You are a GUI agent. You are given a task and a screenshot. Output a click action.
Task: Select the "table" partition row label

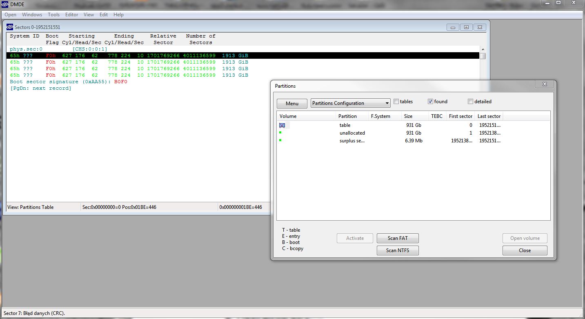[345, 125]
